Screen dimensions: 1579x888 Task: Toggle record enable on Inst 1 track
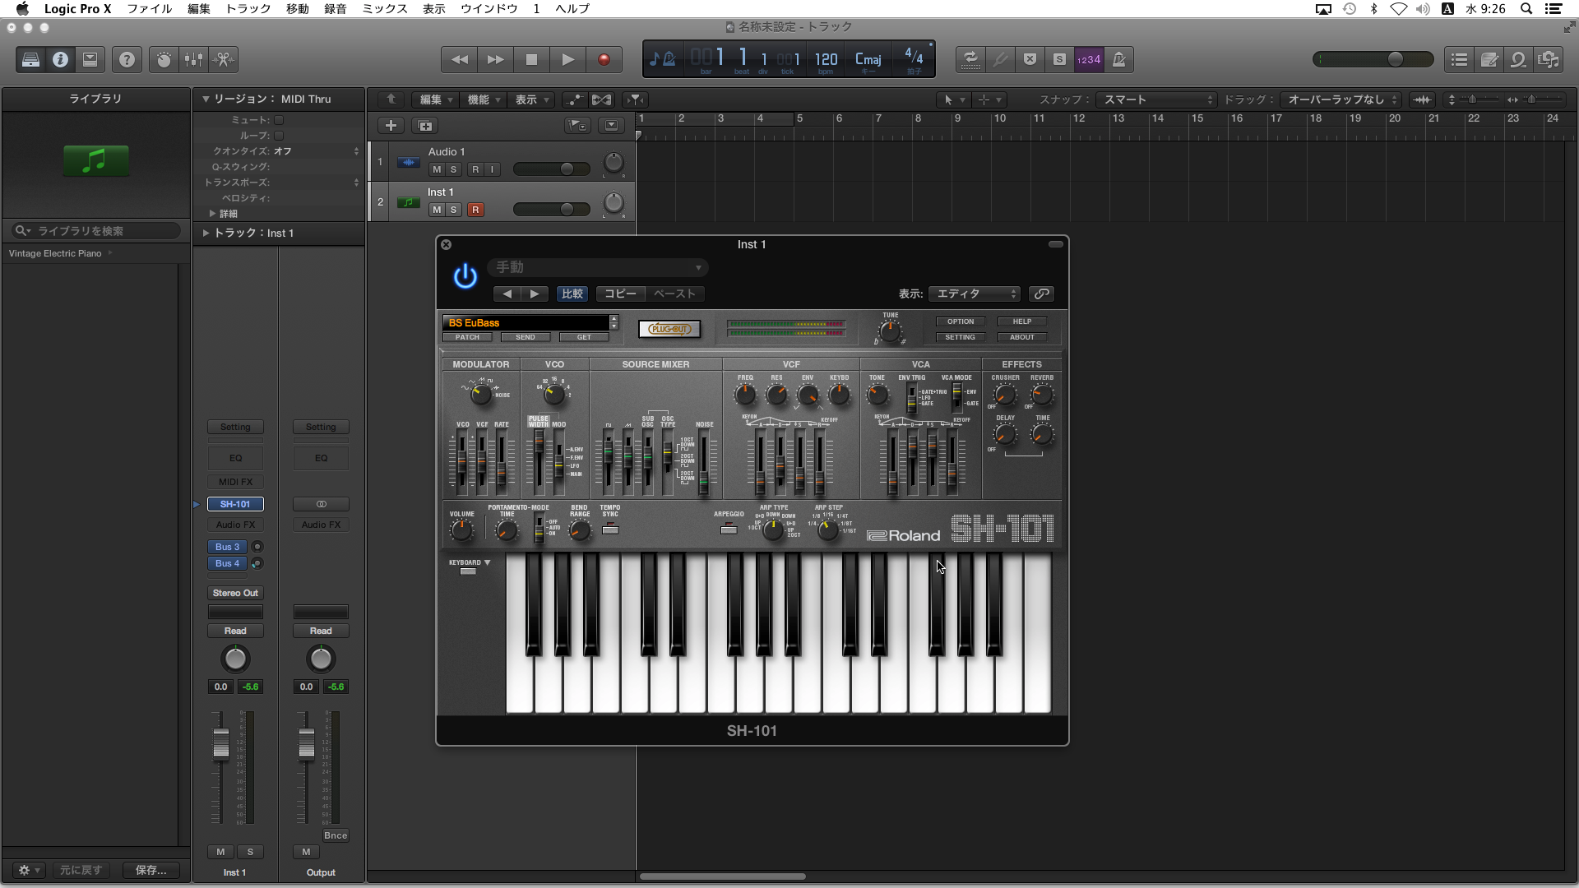(x=475, y=210)
